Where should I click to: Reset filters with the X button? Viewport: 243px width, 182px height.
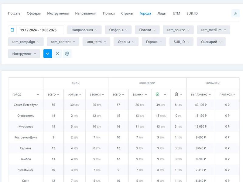(57, 54)
